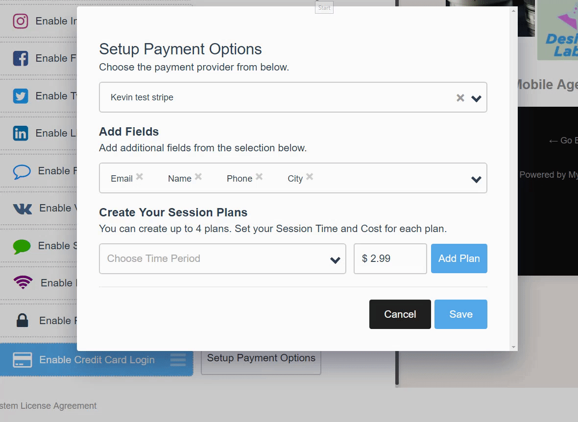Remove the Email field tag
578x422 pixels.
(139, 177)
